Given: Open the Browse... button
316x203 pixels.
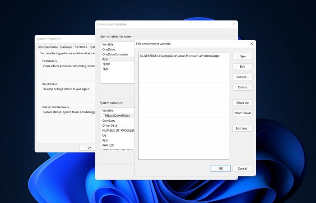Looking at the screenshot, I should [242, 77].
